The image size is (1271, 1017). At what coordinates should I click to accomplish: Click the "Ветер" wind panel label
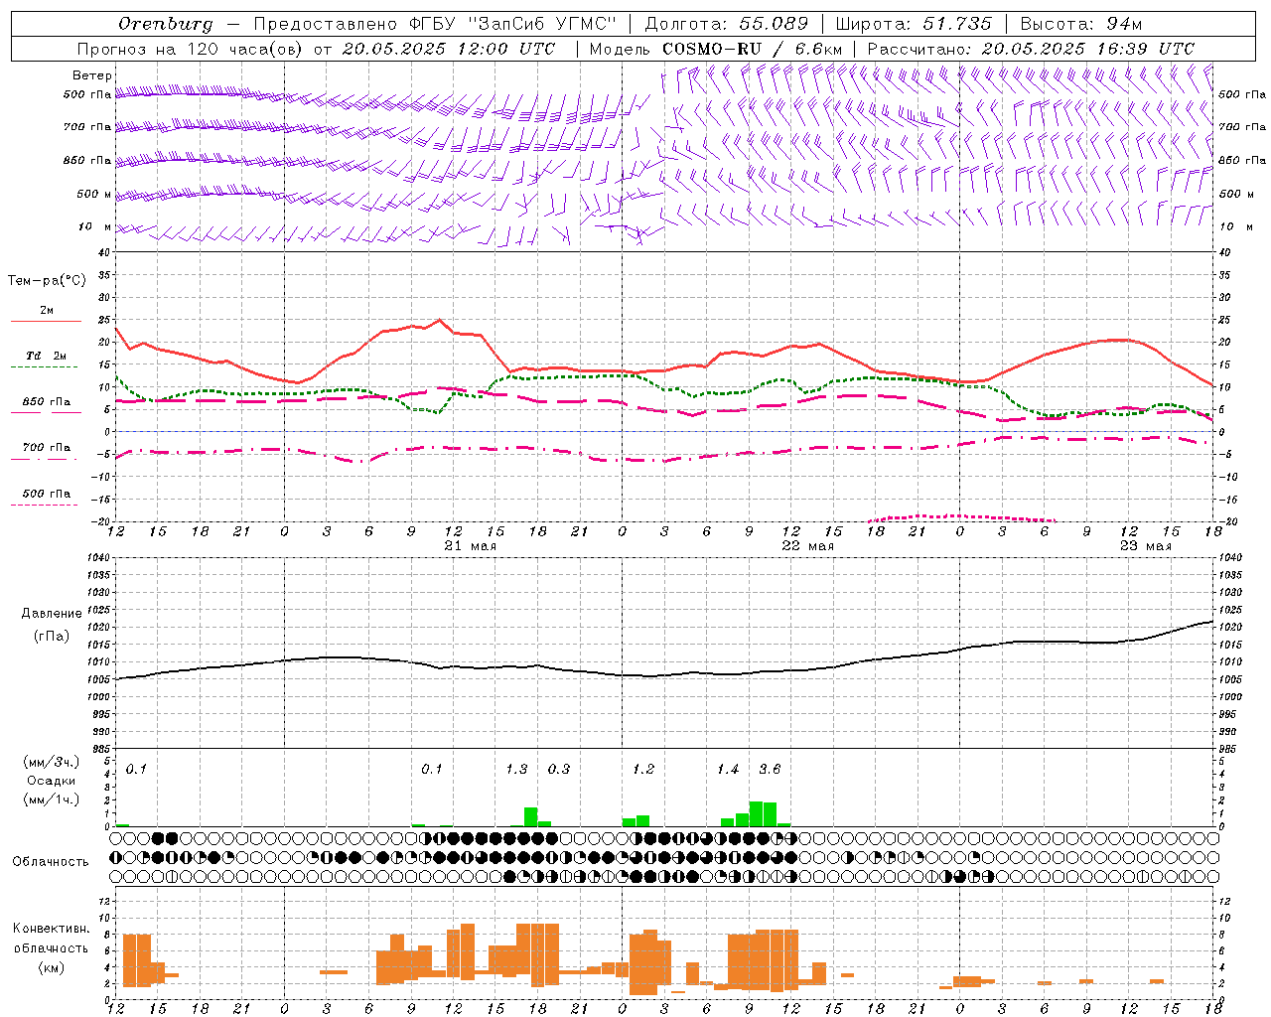click(92, 75)
